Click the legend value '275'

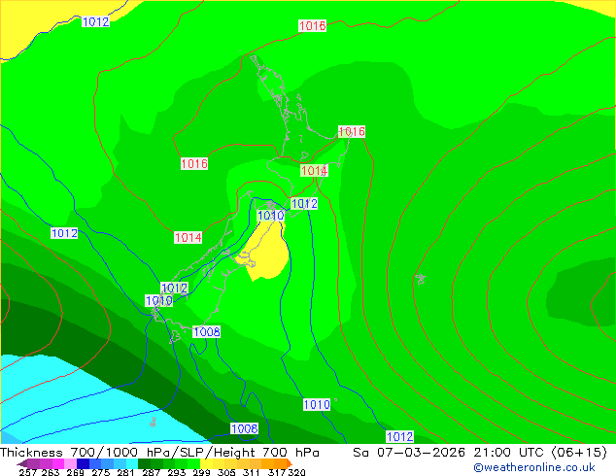pos(101,472)
